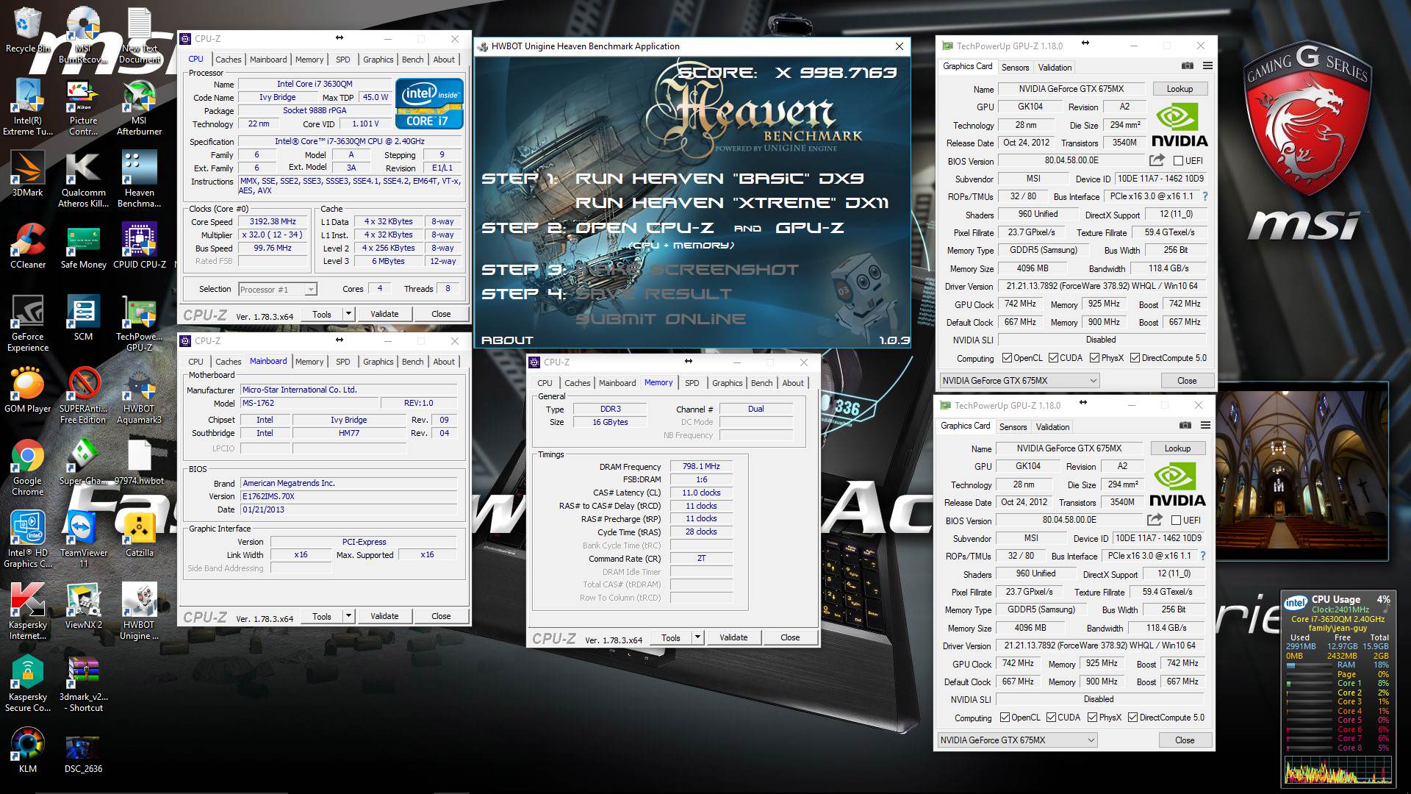The image size is (1411, 794).
Task: Open Bench tab in top CPU-Z window
Action: coord(412,60)
